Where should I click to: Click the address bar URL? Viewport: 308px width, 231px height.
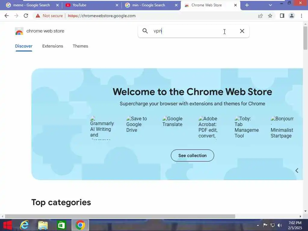click(x=102, y=16)
